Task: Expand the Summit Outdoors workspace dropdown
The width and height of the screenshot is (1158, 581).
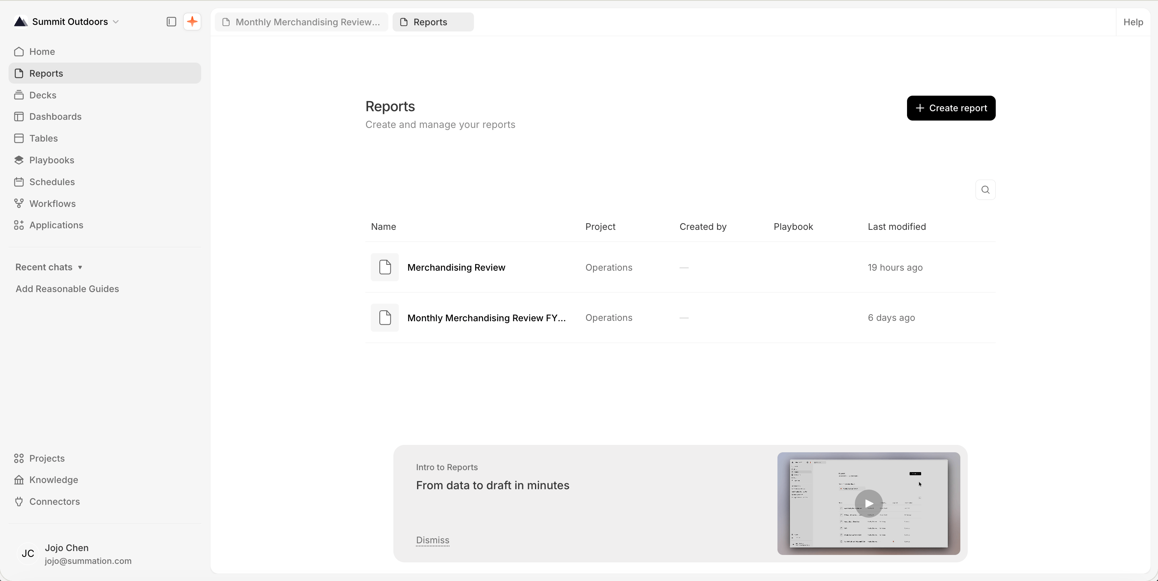Action: 116,21
